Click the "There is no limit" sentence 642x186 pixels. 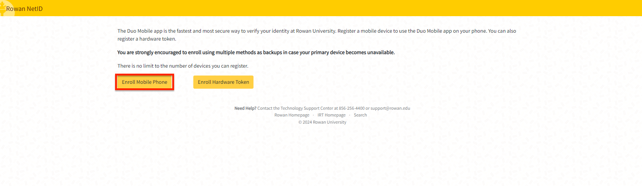click(x=183, y=66)
